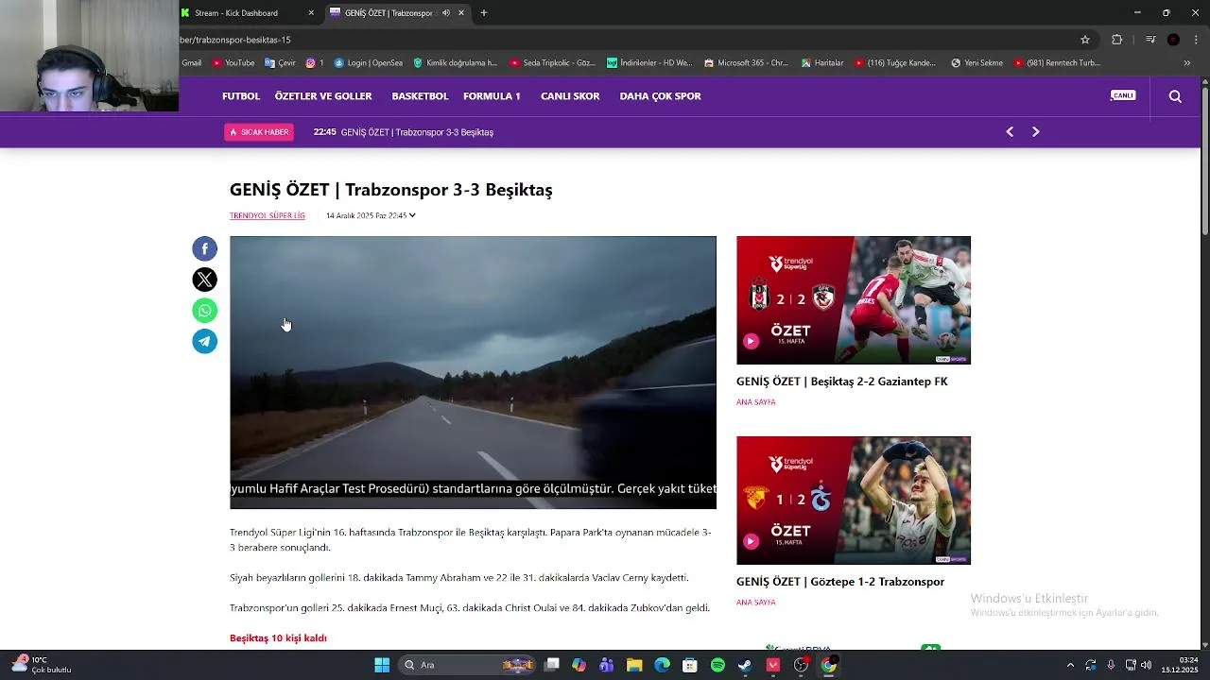Open Gmail bookmark
Viewport: 1210px width, 680px height.
pyautogui.click(x=191, y=63)
